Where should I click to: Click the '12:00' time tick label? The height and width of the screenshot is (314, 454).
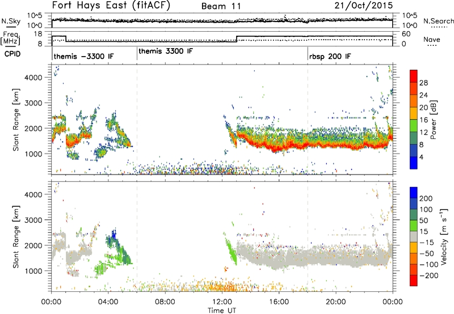[222, 302]
